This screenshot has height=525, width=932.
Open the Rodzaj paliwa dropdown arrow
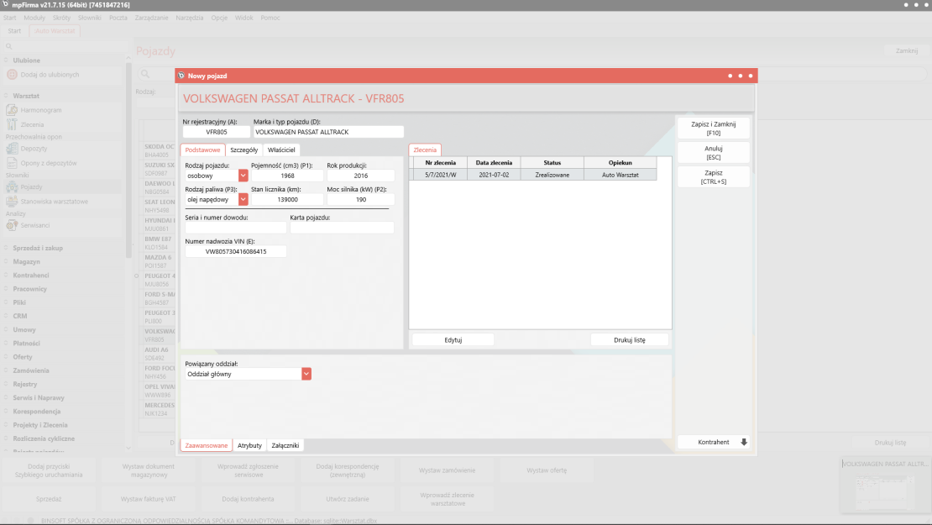point(243,199)
